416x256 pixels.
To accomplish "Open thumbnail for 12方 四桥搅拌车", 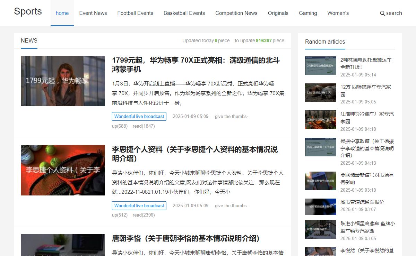I will [321, 93].
